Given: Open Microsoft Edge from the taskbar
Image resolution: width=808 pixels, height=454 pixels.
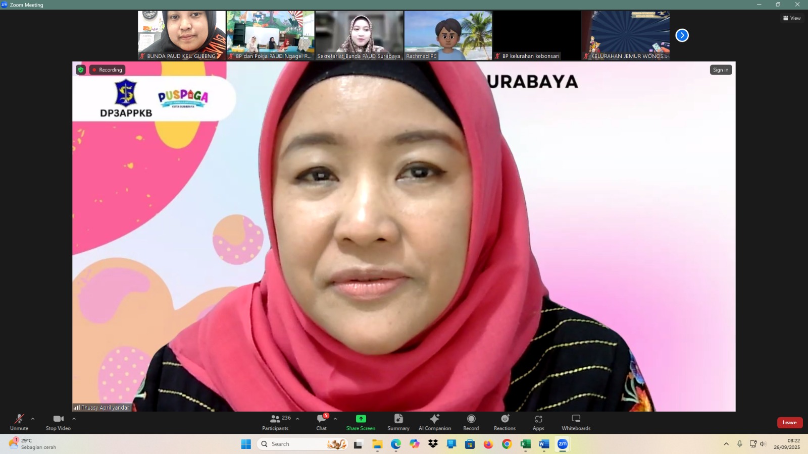Looking at the screenshot, I should (396, 444).
